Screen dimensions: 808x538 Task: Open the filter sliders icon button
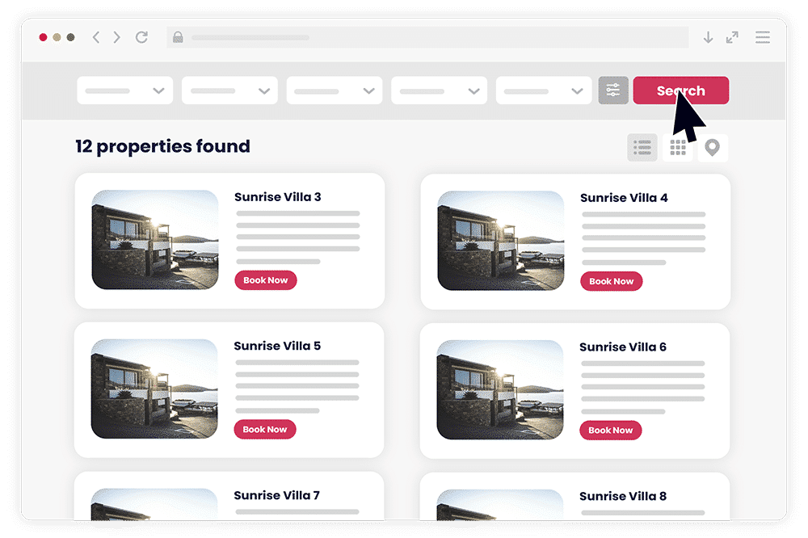click(x=613, y=90)
